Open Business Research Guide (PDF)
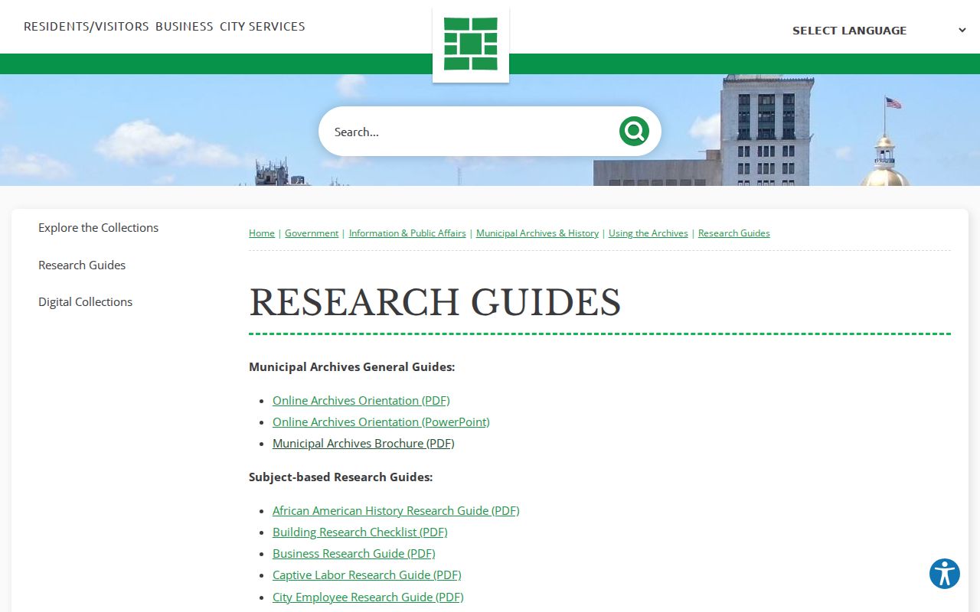The width and height of the screenshot is (980, 612). tap(354, 554)
